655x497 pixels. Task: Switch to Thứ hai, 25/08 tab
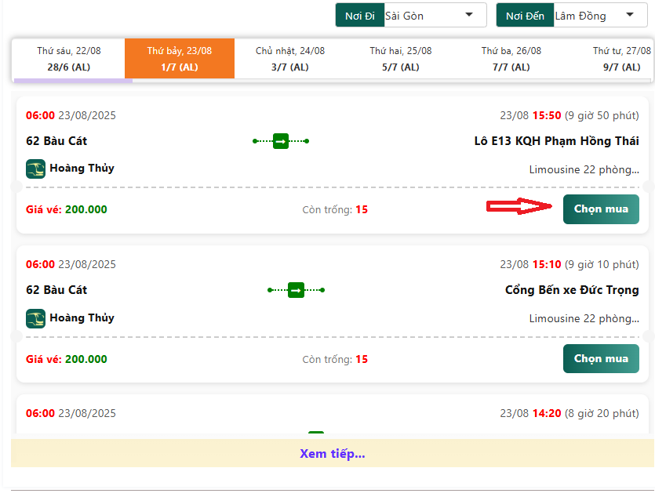pyautogui.click(x=401, y=59)
